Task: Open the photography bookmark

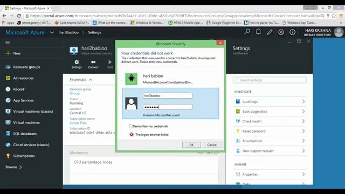Action: [34, 23]
